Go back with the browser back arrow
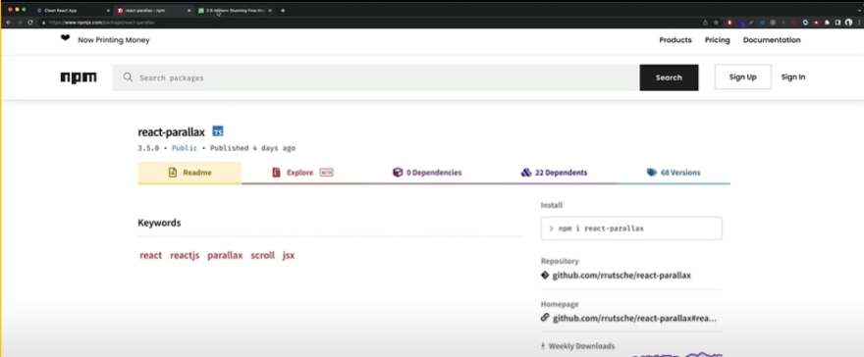The image size is (864, 357). [8, 23]
